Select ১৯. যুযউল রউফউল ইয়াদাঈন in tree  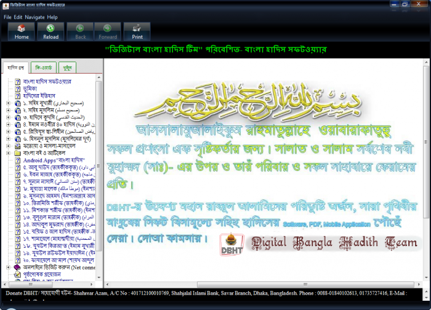point(59,253)
